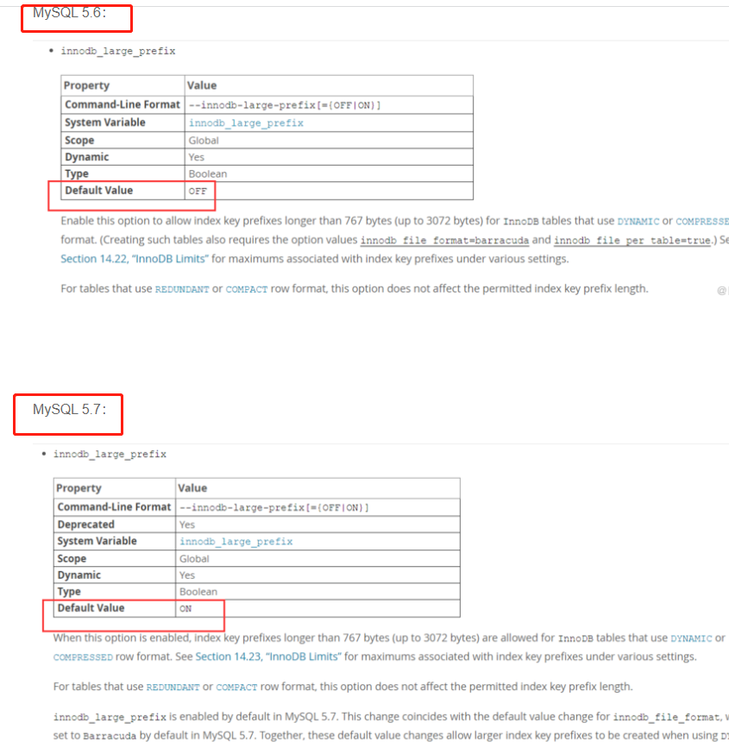Click innodb_large_prefix bullet under MySQL 5.6
Image resolution: width=729 pixels, height=748 pixels.
118,52
